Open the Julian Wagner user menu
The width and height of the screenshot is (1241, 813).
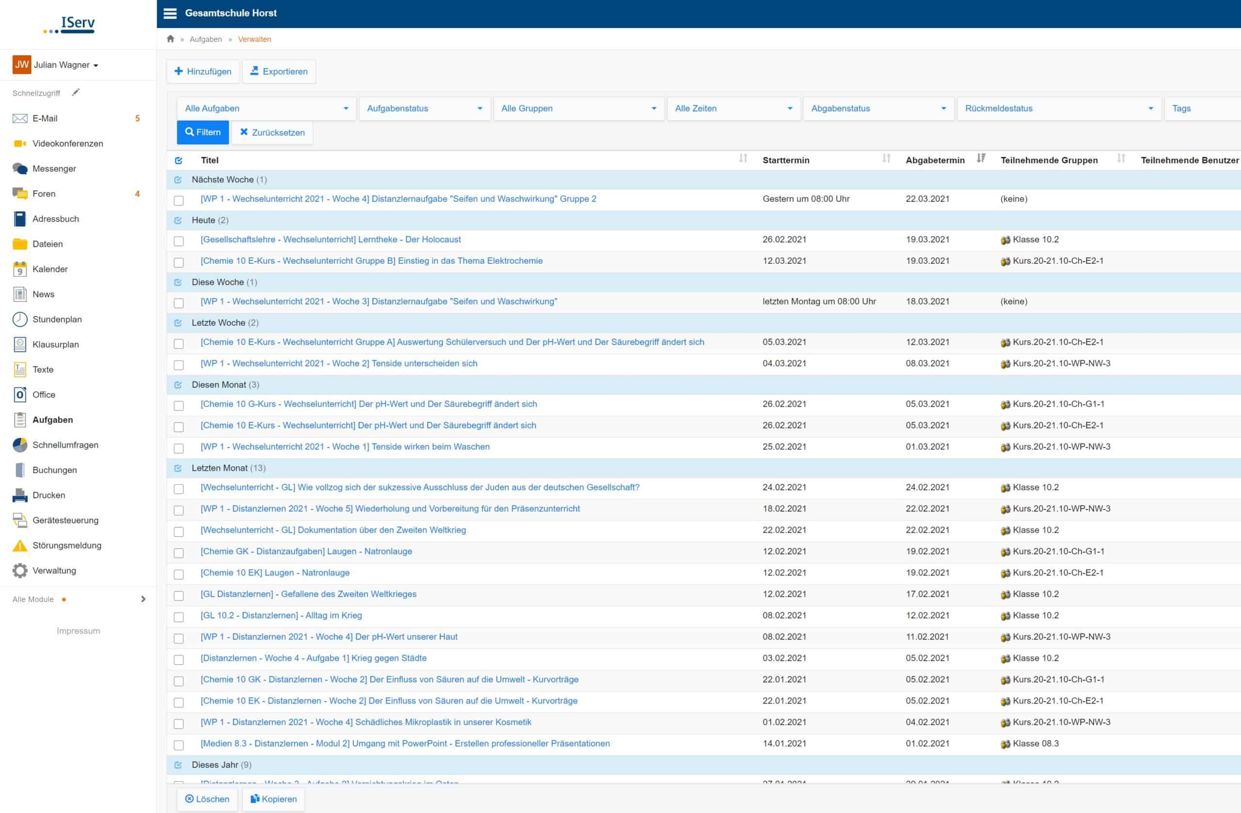56,64
